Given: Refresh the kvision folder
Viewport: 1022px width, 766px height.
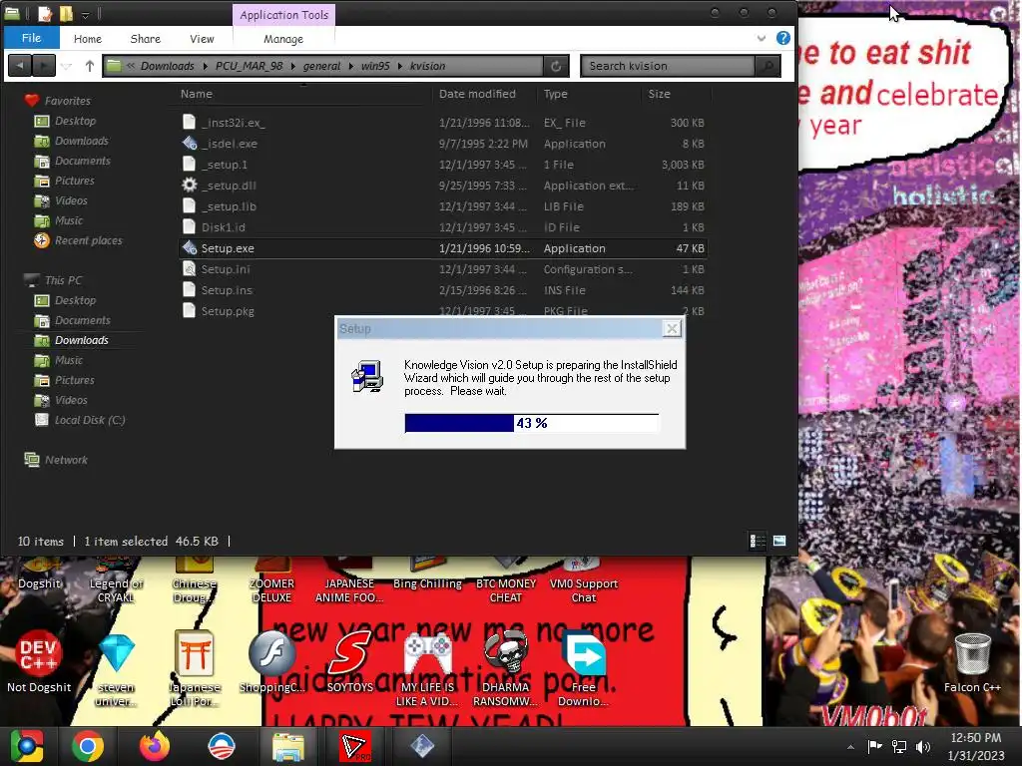Looking at the screenshot, I should tap(556, 66).
